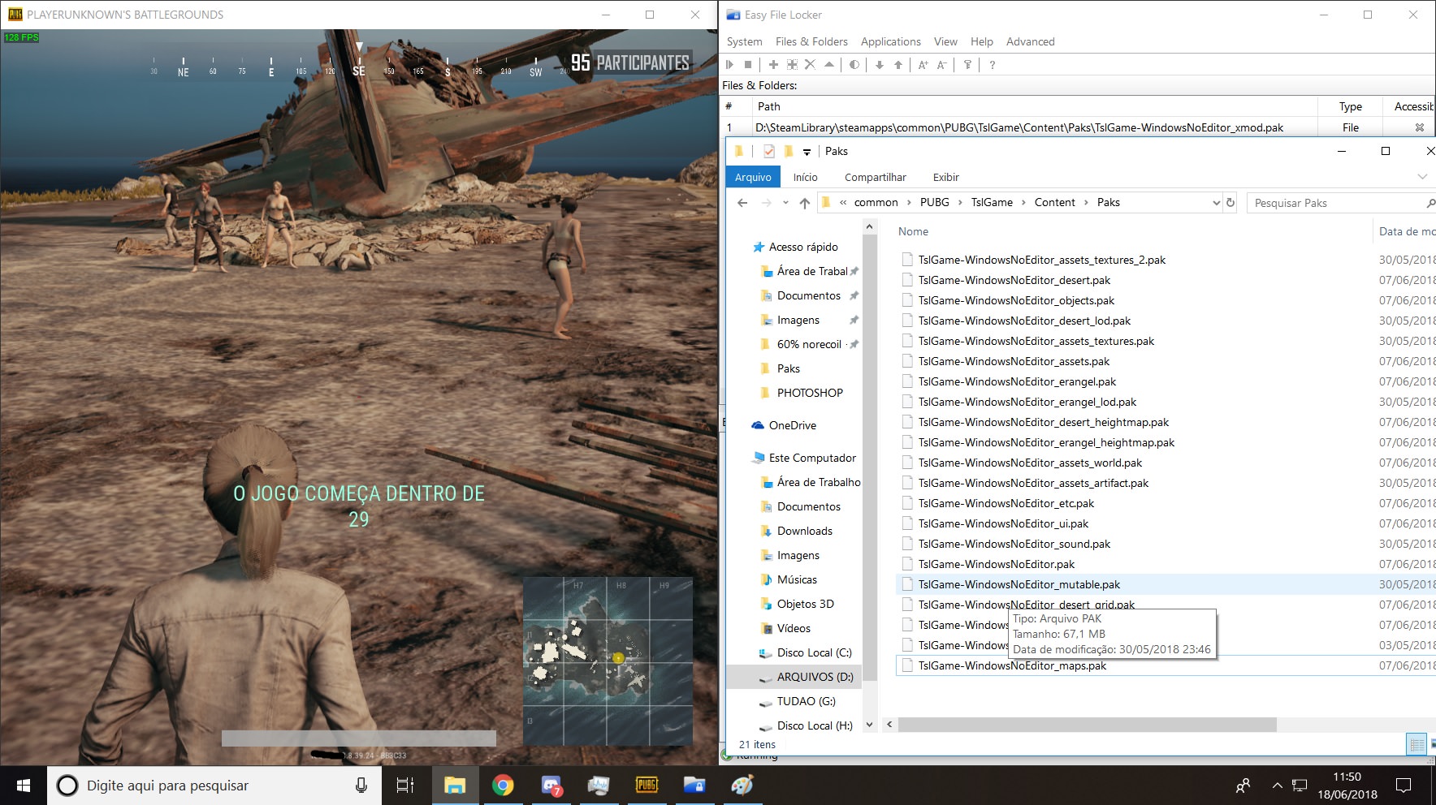Screen dimensions: 1436x805
Task: Refresh the Paks folder view
Action: click(1231, 203)
